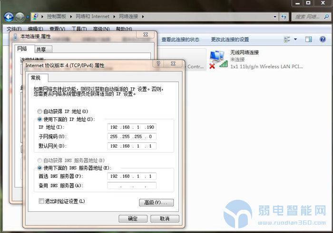Screen dimensions: 333x233
Task: Open 高级(V)... advanced settings
Action: coord(156,203)
